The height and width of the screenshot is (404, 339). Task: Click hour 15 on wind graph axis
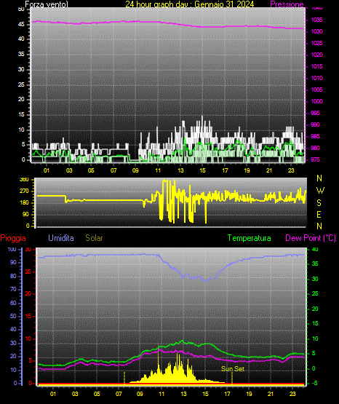[x=202, y=170]
